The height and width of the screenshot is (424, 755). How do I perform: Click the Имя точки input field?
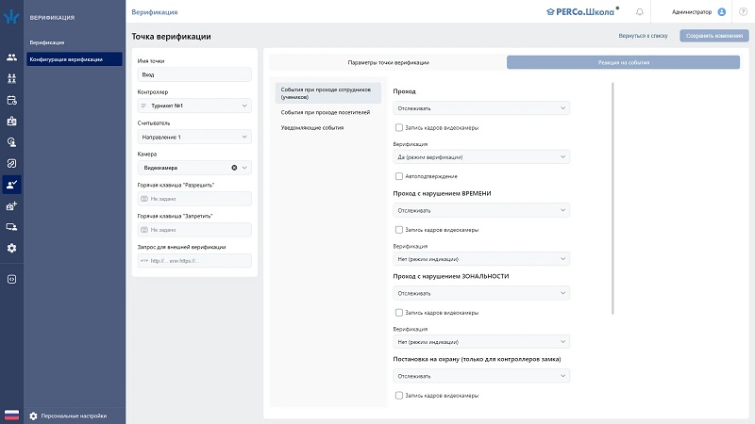[194, 74]
